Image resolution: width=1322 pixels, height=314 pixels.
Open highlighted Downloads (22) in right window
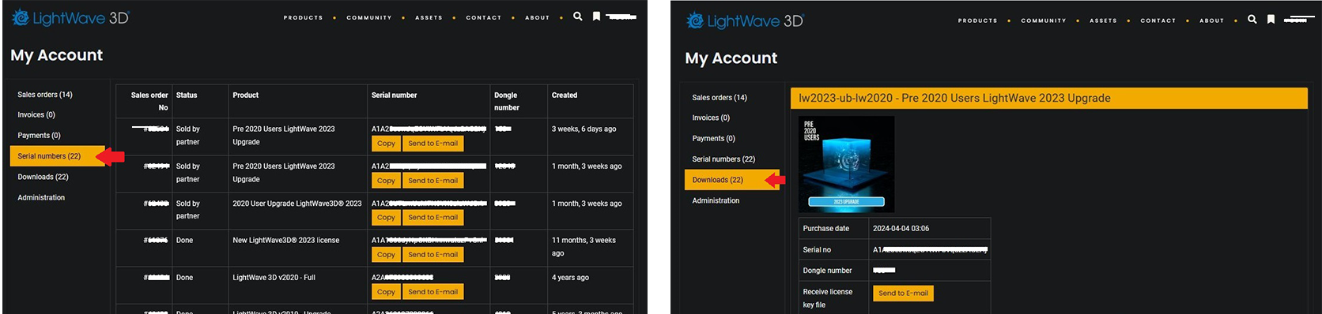point(732,180)
